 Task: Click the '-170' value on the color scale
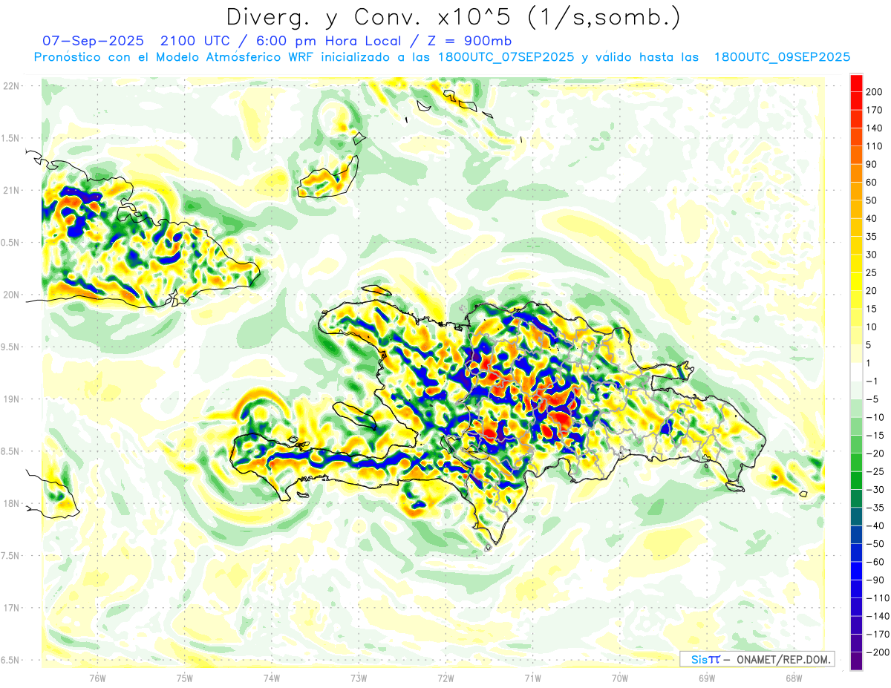tap(878, 635)
